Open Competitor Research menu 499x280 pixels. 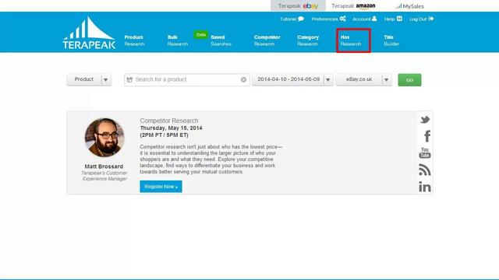pyautogui.click(x=267, y=40)
